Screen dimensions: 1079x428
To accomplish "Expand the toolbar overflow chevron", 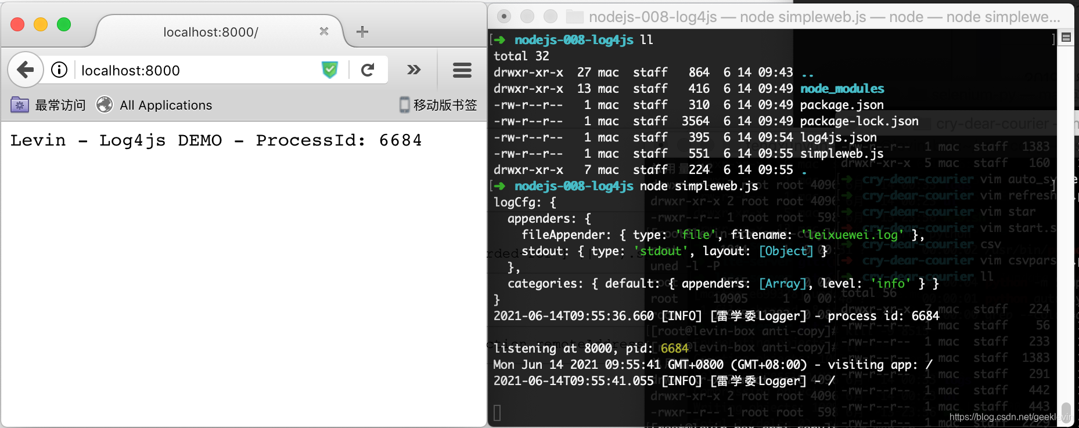I will point(413,70).
